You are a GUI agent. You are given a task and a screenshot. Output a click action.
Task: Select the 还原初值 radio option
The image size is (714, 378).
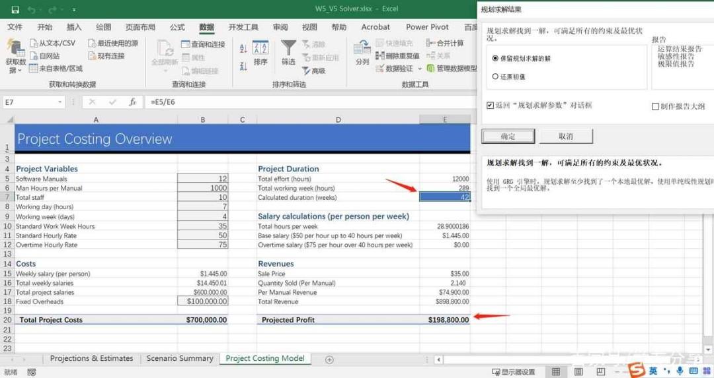495,77
